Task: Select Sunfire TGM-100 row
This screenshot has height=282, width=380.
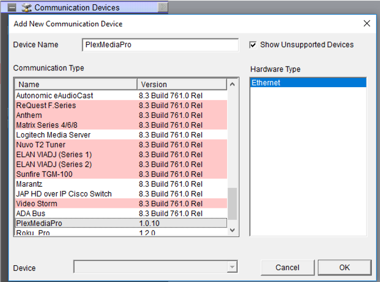Action: click(121, 174)
